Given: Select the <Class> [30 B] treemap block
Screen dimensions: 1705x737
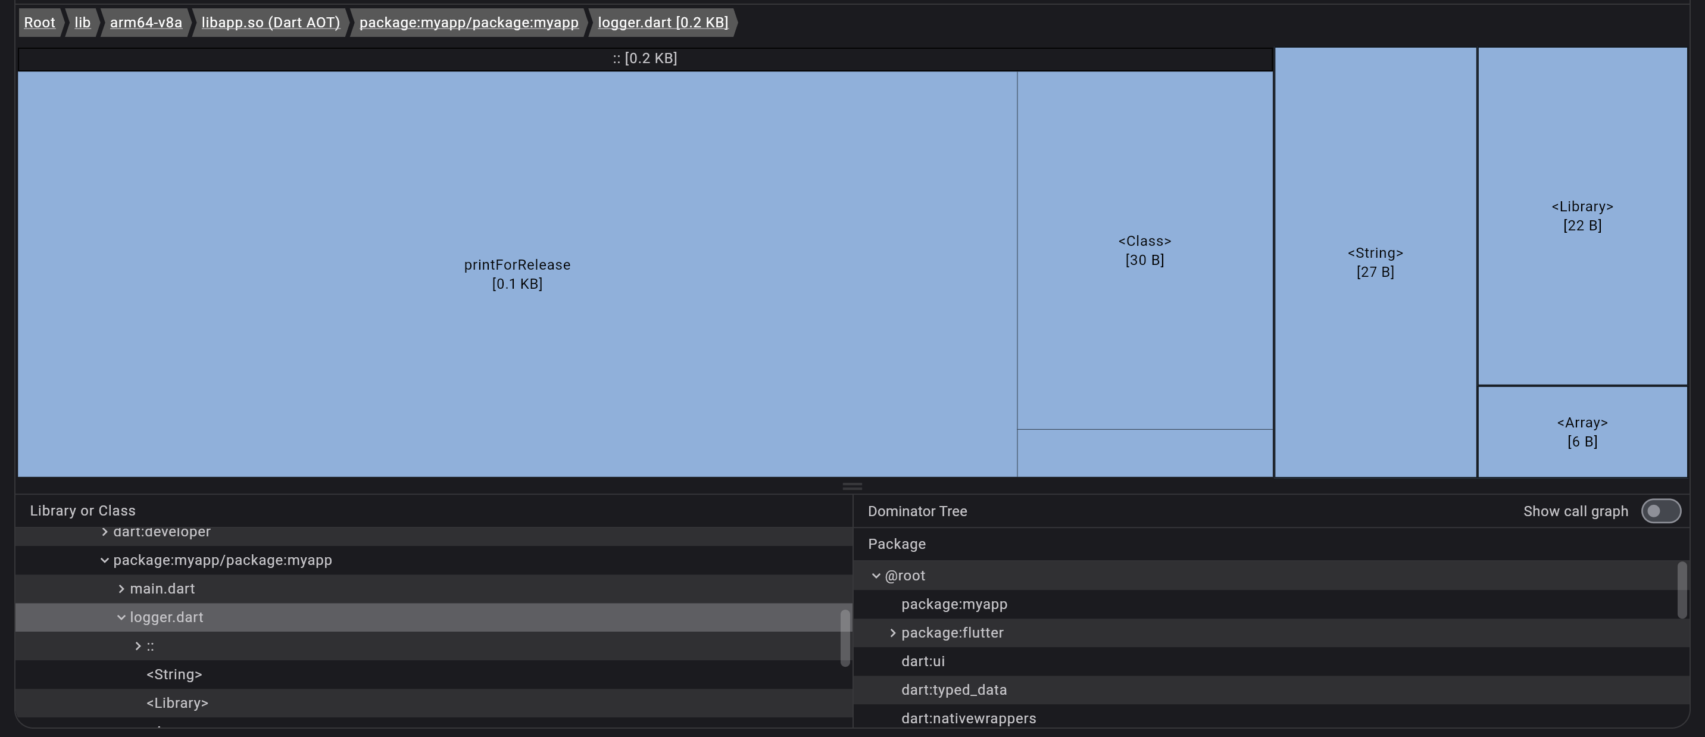Looking at the screenshot, I should pyautogui.click(x=1144, y=250).
